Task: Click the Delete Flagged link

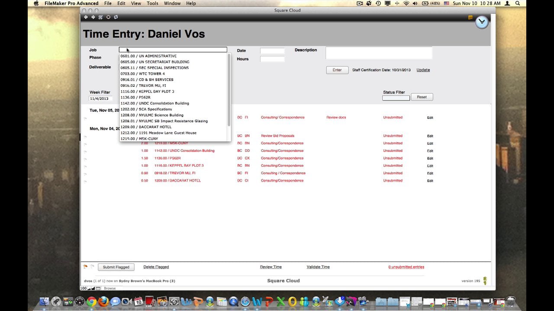Action: 156,267
